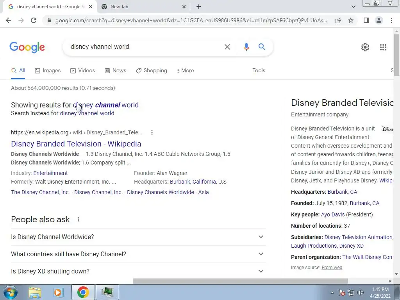Switch to Images results

coord(48,71)
